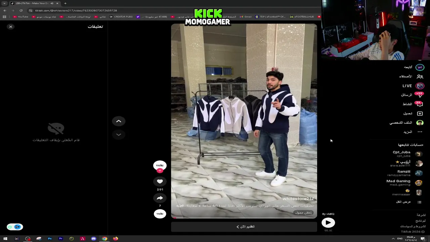
Task: Open the spinning sound disc below share
Action: click(x=160, y=214)
